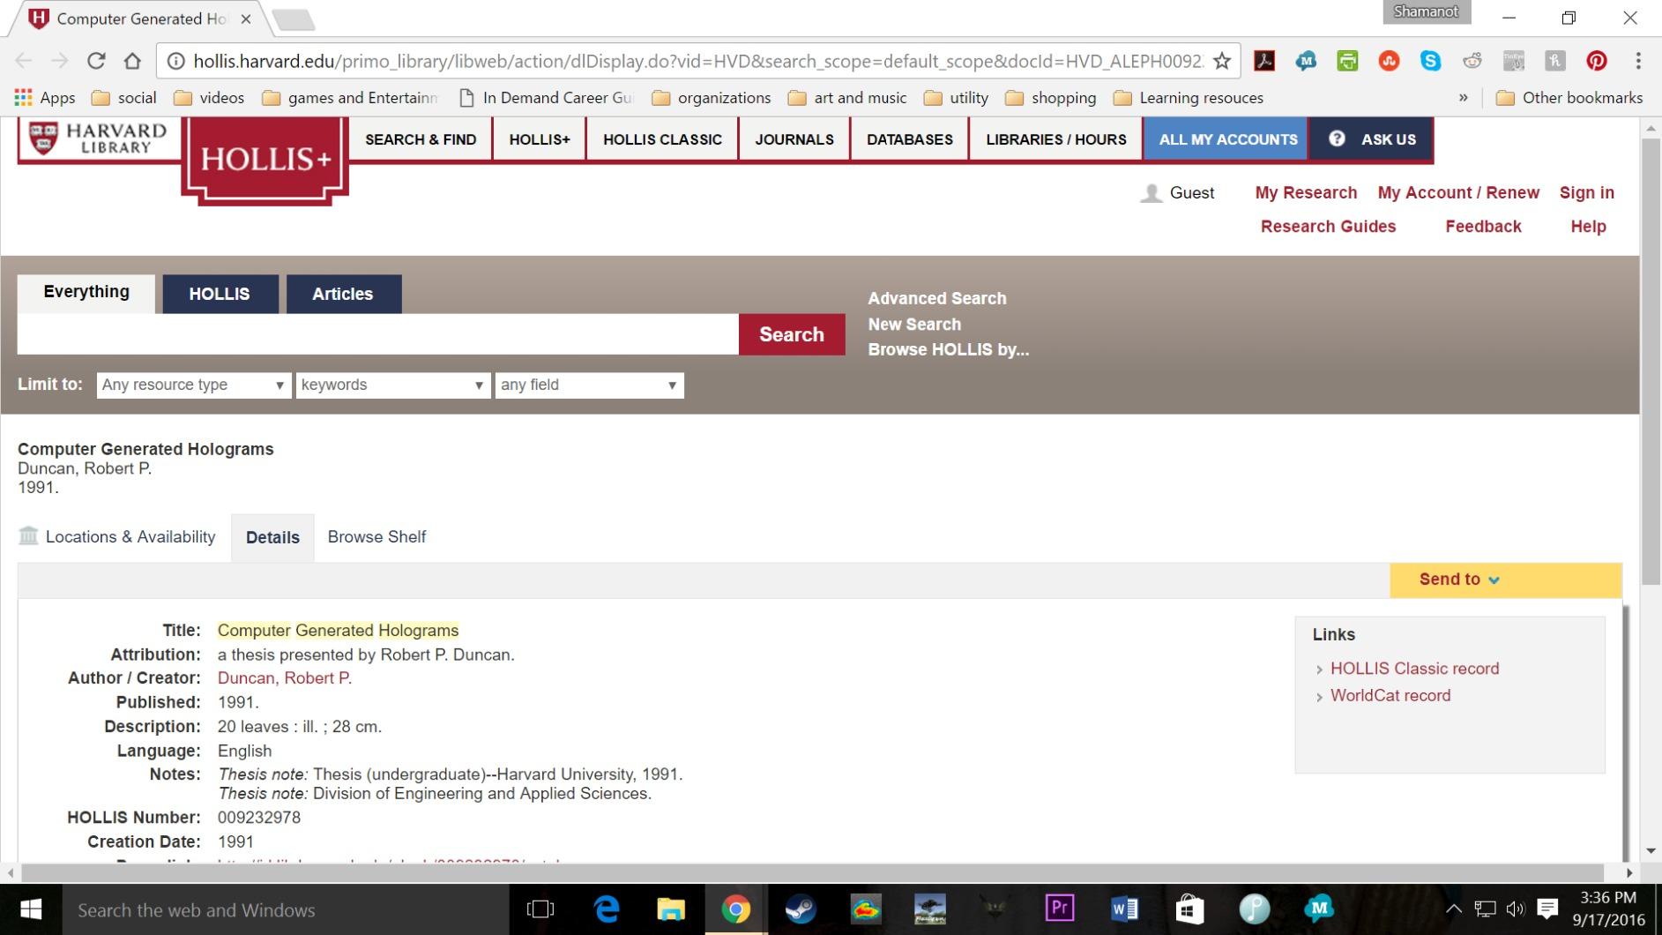Open the Advanced Search link
The height and width of the screenshot is (935, 1662).
pos(937,299)
